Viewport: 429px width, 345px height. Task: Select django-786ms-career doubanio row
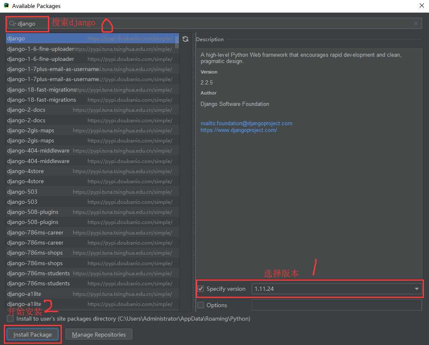[x=93, y=242]
